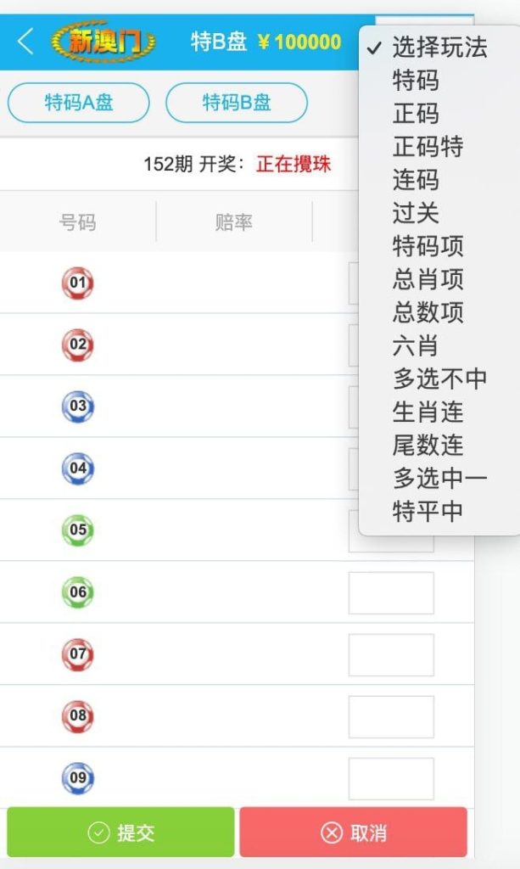Switch to 特码A盘 tab
Image resolution: width=520 pixels, height=869 pixels.
[x=79, y=104]
